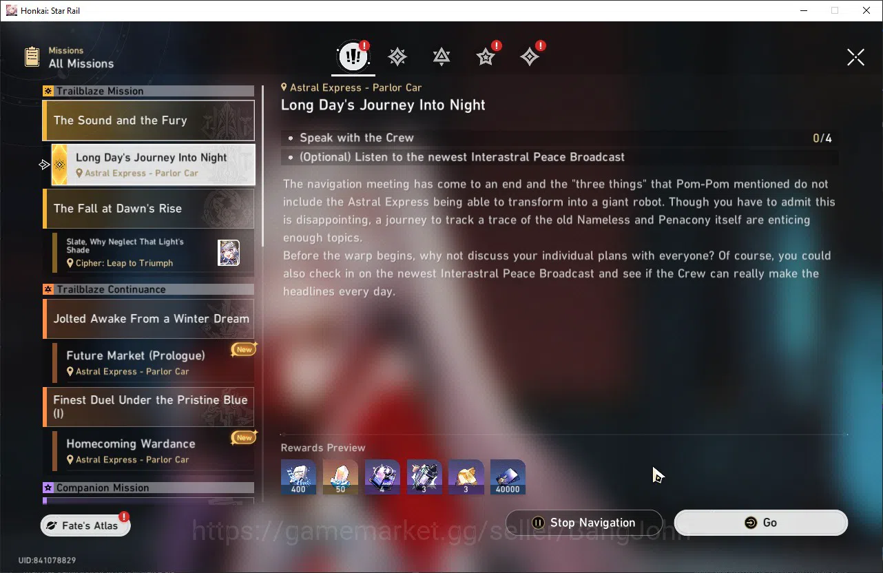The image size is (883, 573).
Task: Select Homecoming Wardance mission entry
Action: [153, 451]
